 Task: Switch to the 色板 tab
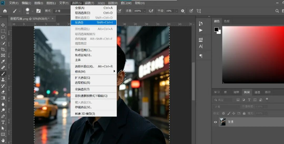pyautogui.click(x=227, y=21)
